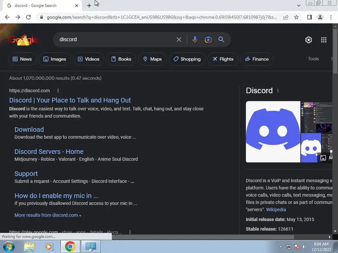Open a new browser tab
The image size is (338, 253).
(x=89, y=6)
